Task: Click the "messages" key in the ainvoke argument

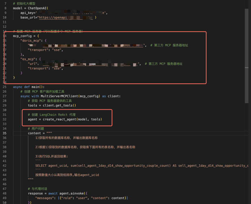Action: pyautogui.click(x=44, y=198)
